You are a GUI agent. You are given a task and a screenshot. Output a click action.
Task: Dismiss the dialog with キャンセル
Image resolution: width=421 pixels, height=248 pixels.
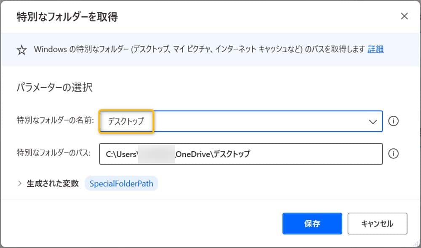tap(377, 224)
